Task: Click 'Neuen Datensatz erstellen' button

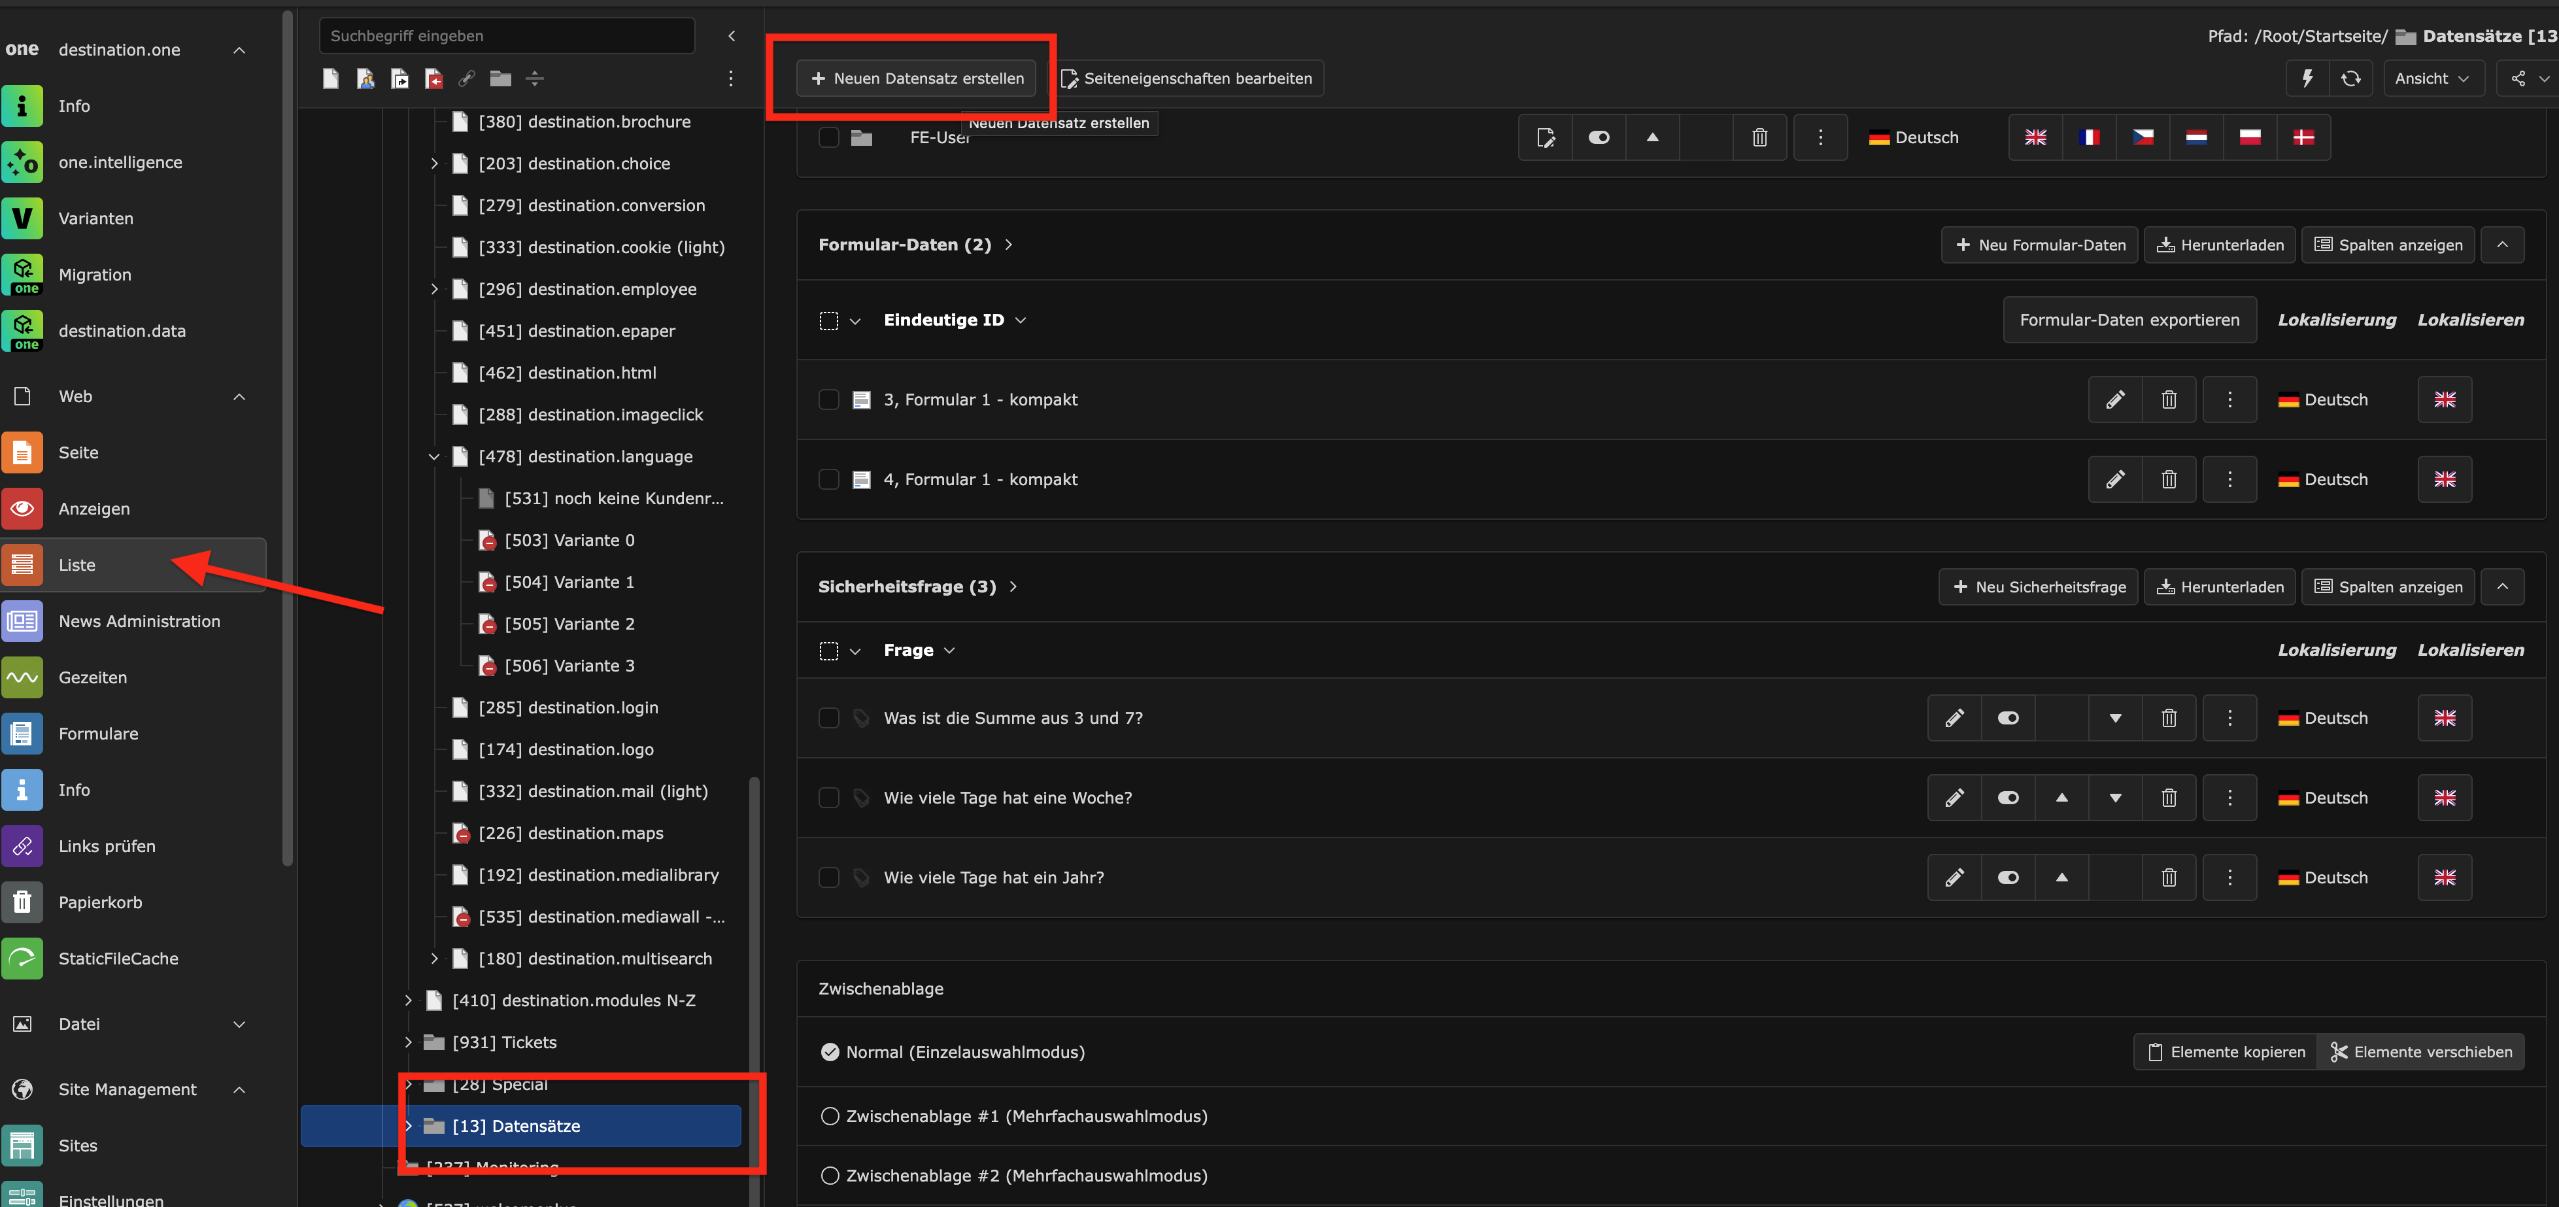Action: click(x=916, y=78)
